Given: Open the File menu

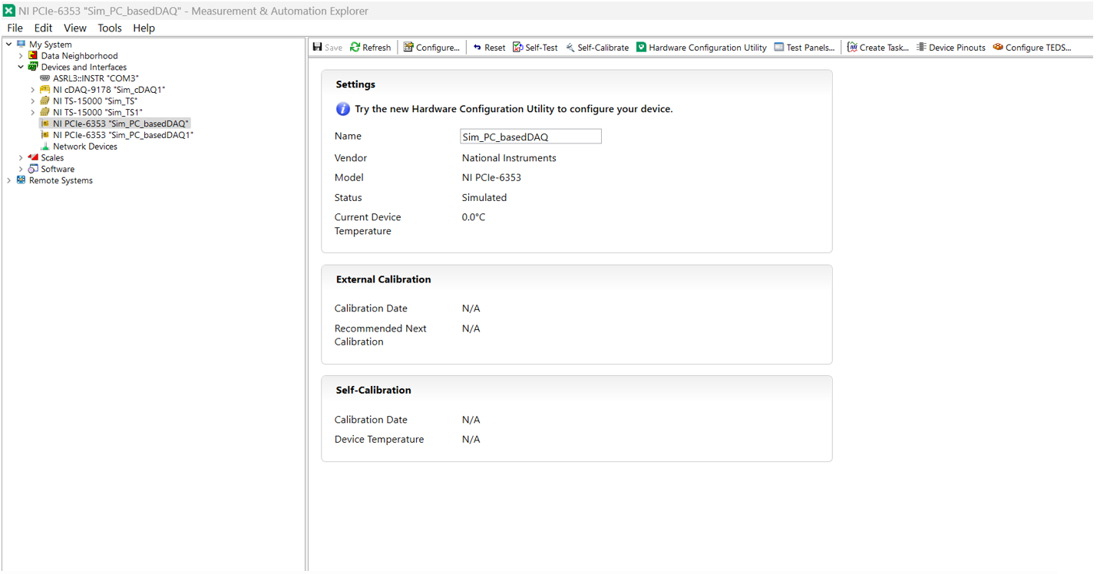Looking at the screenshot, I should pos(15,28).
